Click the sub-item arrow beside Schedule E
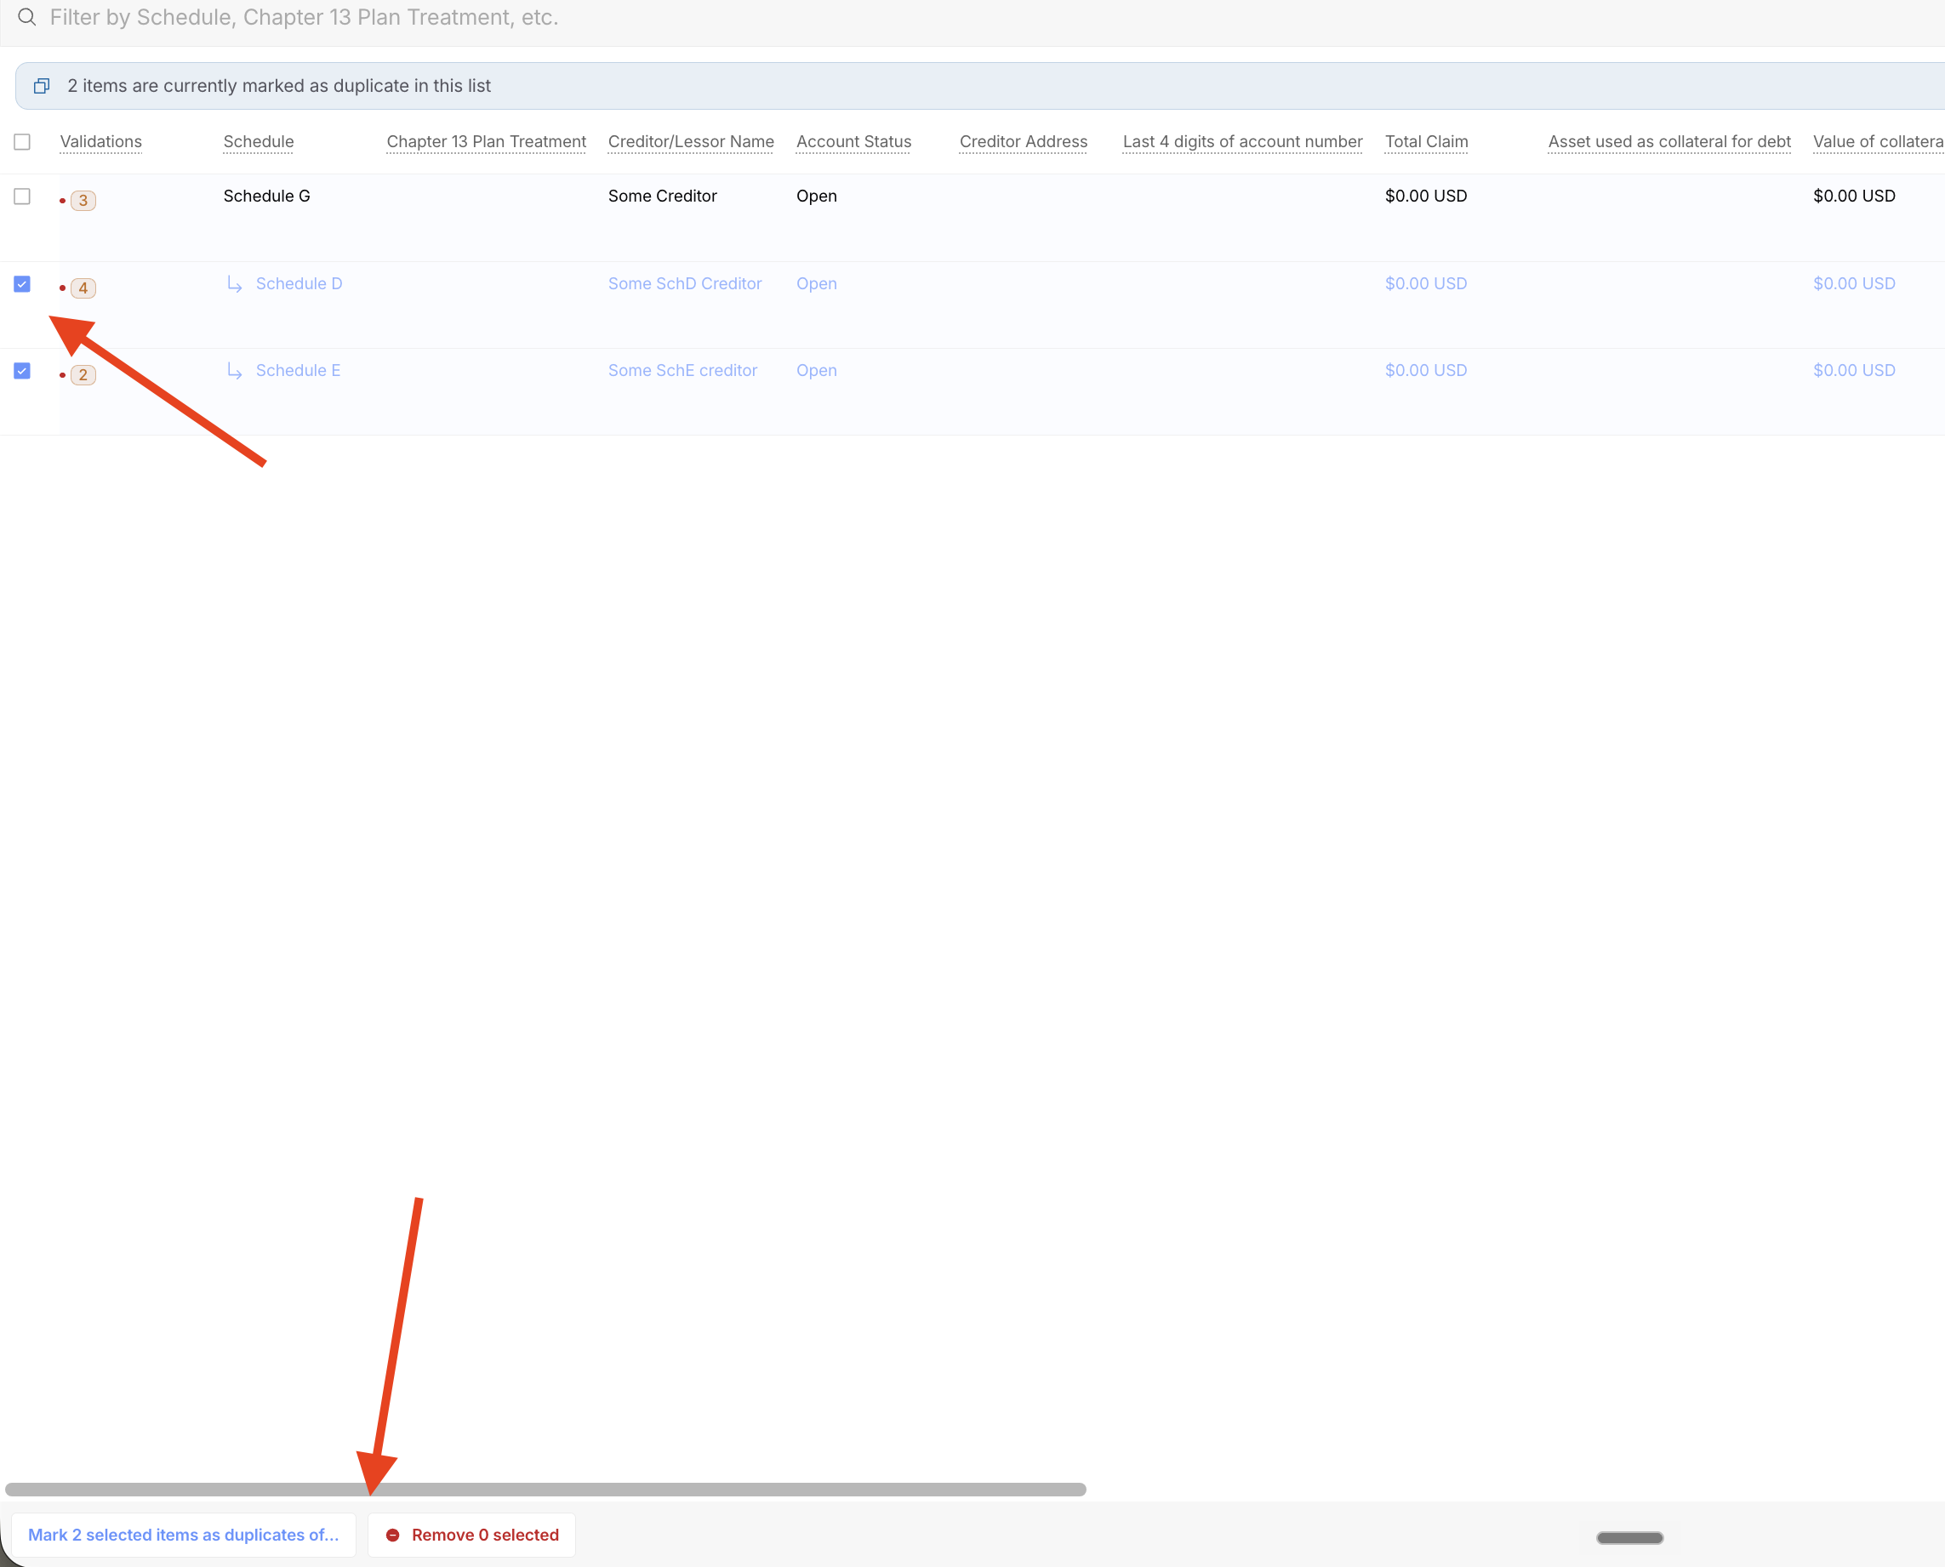The height and width of the screenshot is (1567, 1945). pyautogui.click(x=235, y=371)
